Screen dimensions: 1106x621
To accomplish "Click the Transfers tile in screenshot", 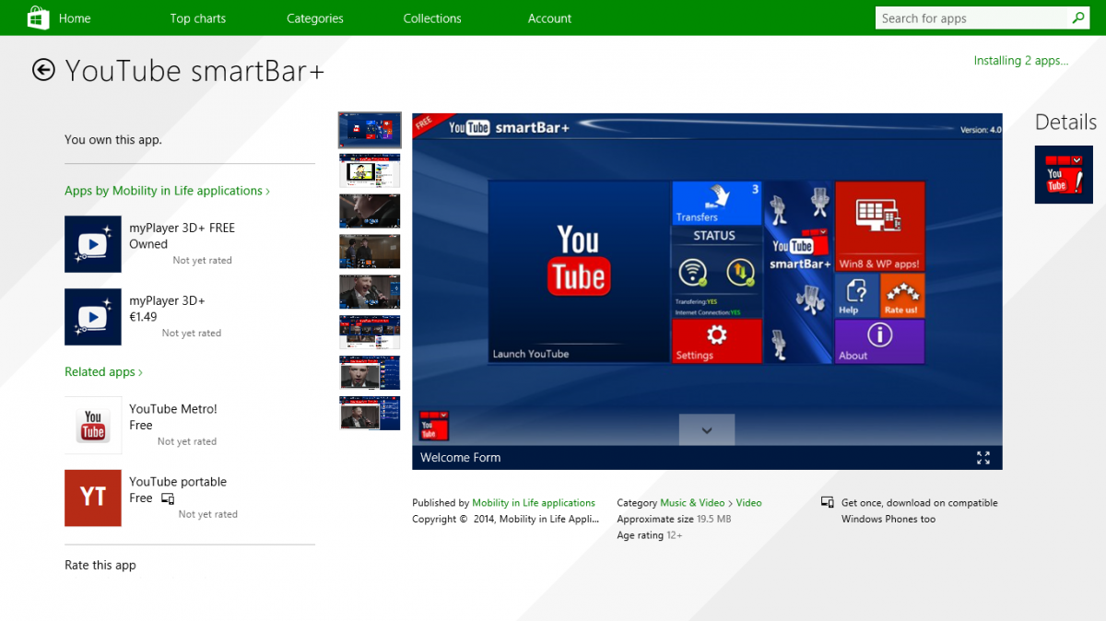I will (x=717, y=203).
